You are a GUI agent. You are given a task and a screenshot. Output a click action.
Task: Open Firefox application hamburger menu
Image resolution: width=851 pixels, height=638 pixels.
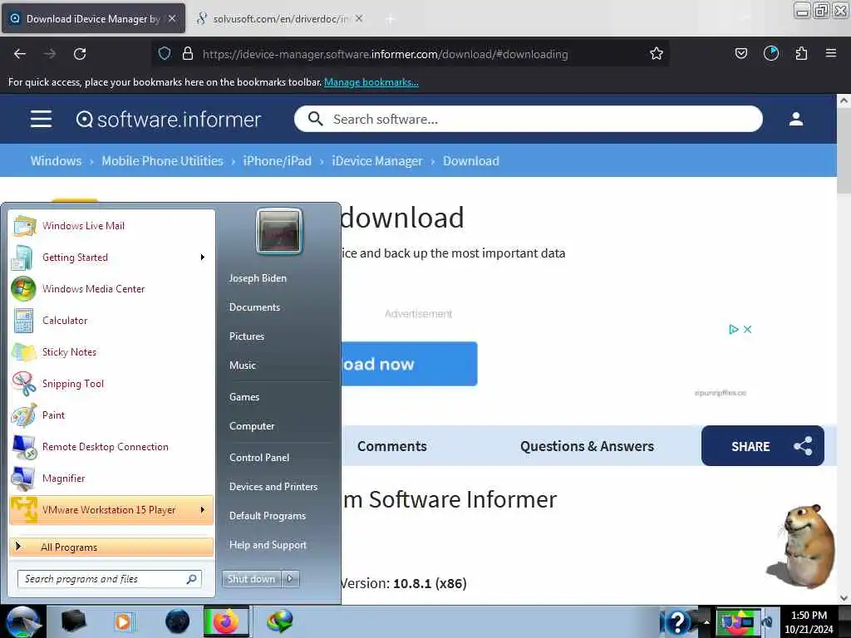point(830,53)
